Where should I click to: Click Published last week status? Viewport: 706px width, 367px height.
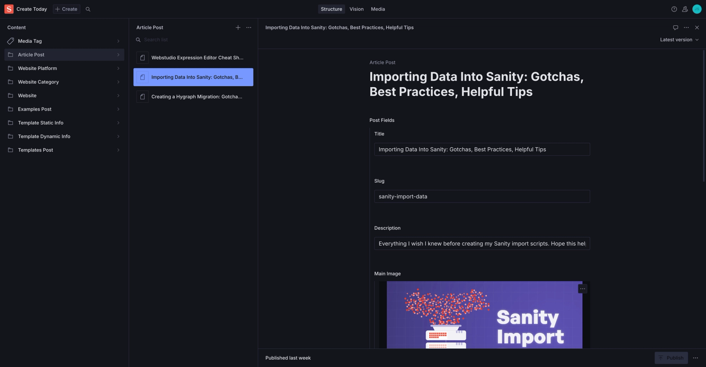click(x=288, y=358)
